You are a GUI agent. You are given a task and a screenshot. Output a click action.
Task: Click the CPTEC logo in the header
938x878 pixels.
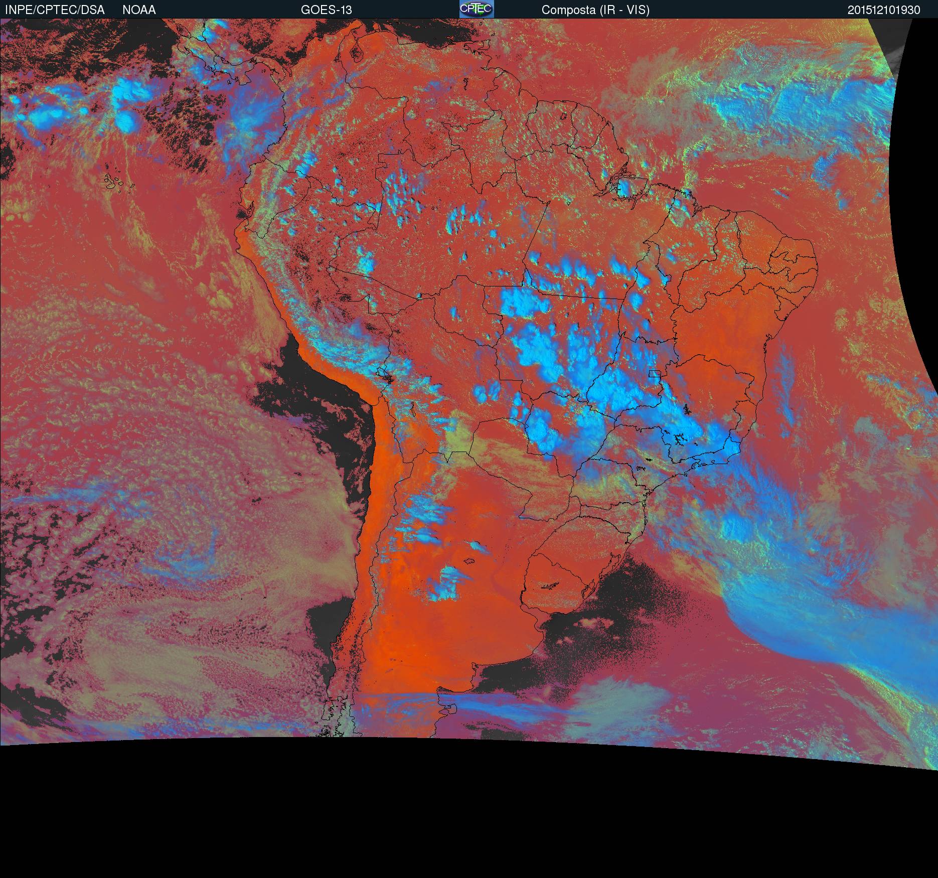(477, 9)
